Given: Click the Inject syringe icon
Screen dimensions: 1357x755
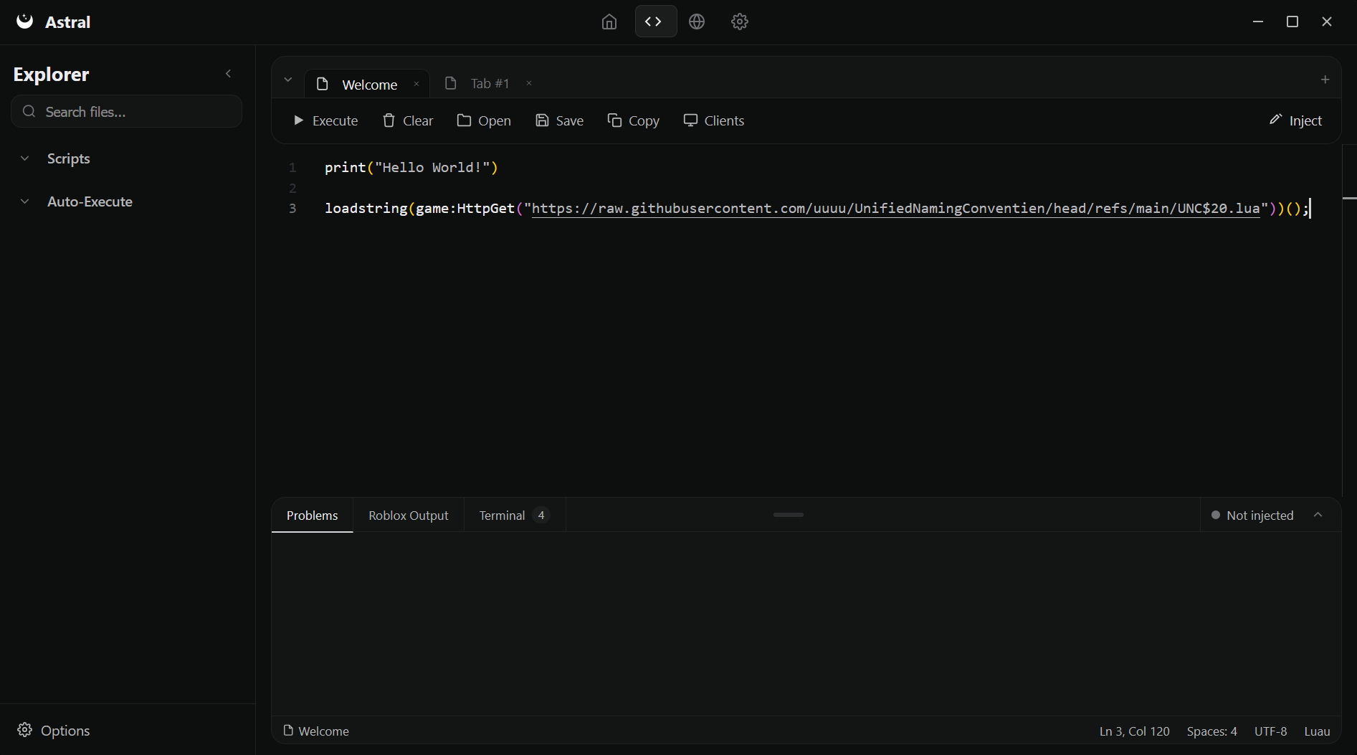Looking at the screenshot, I should click(1275, 119).
